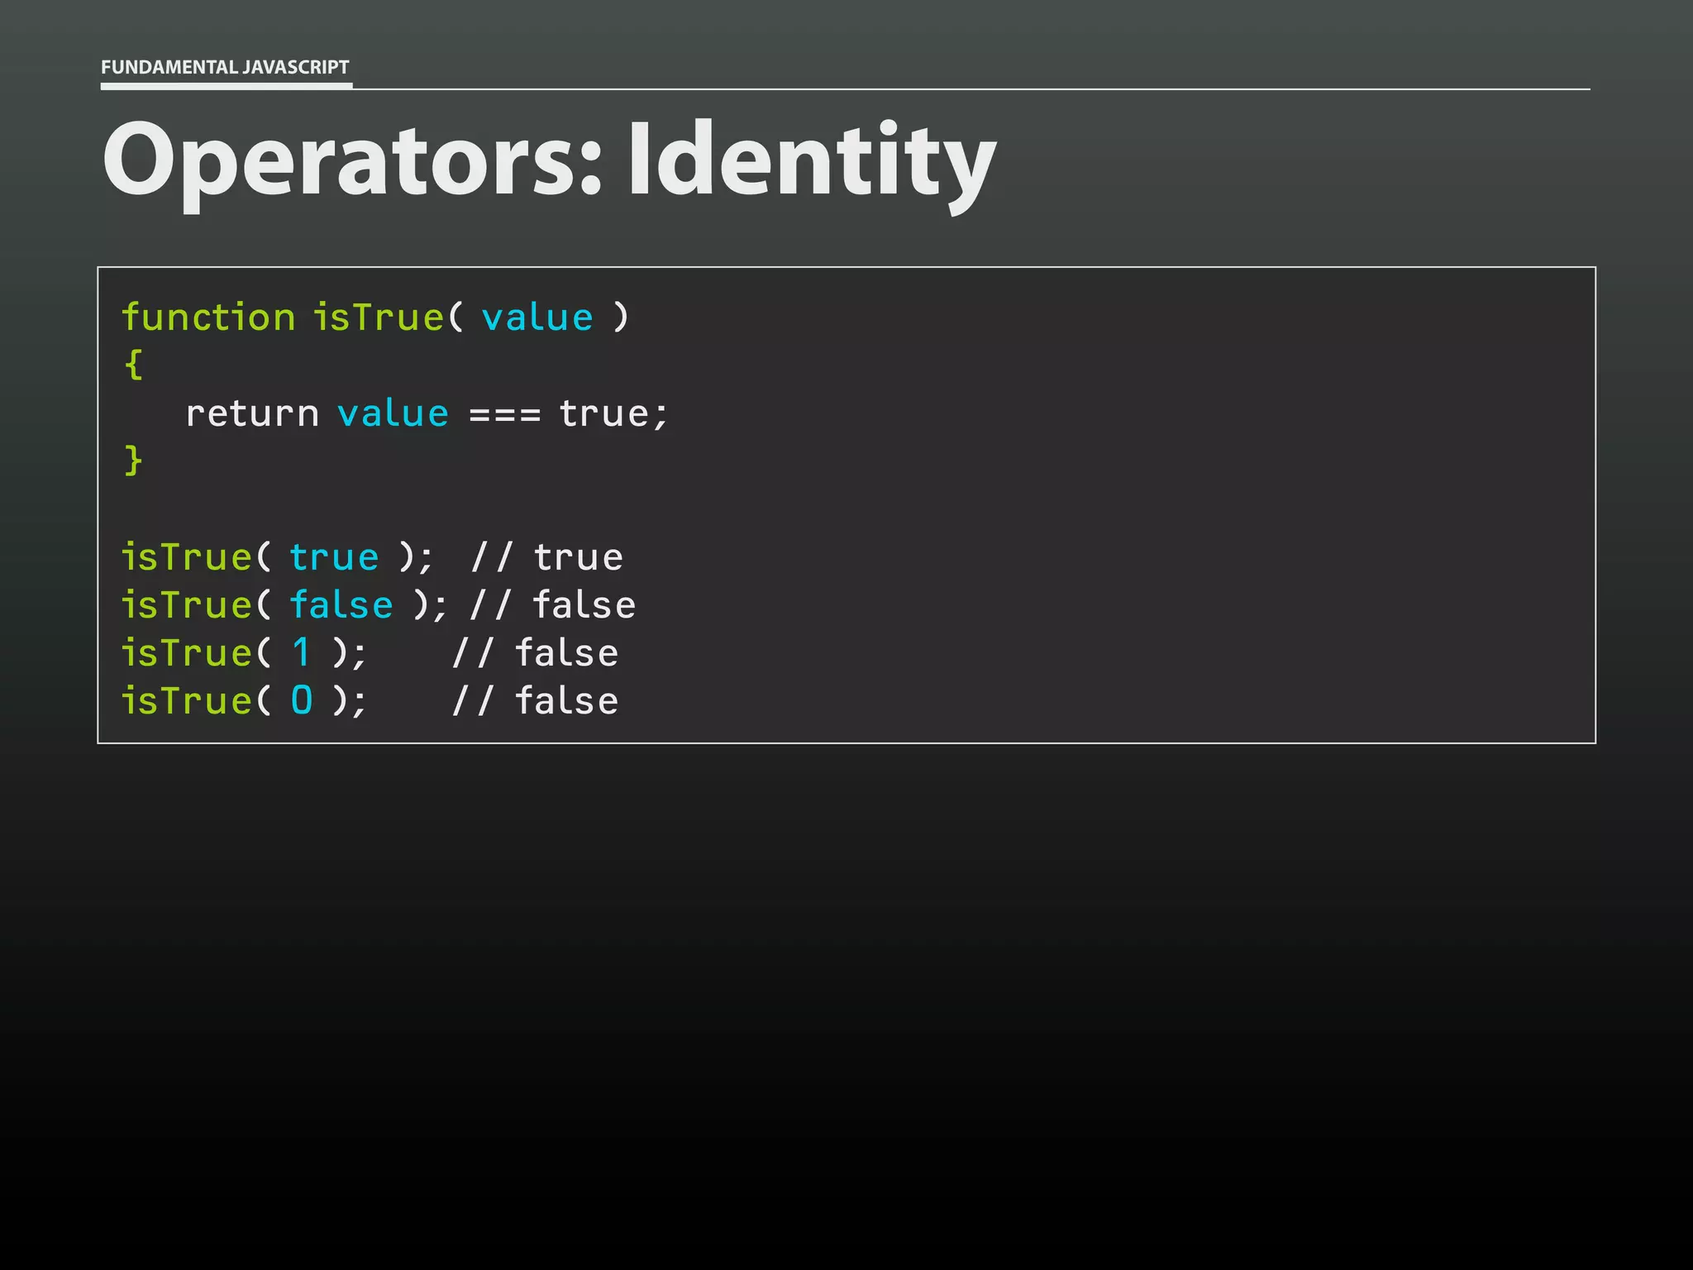Click value in the return statement
This screenshot has height=1270, width=1693.
point(393,413)
